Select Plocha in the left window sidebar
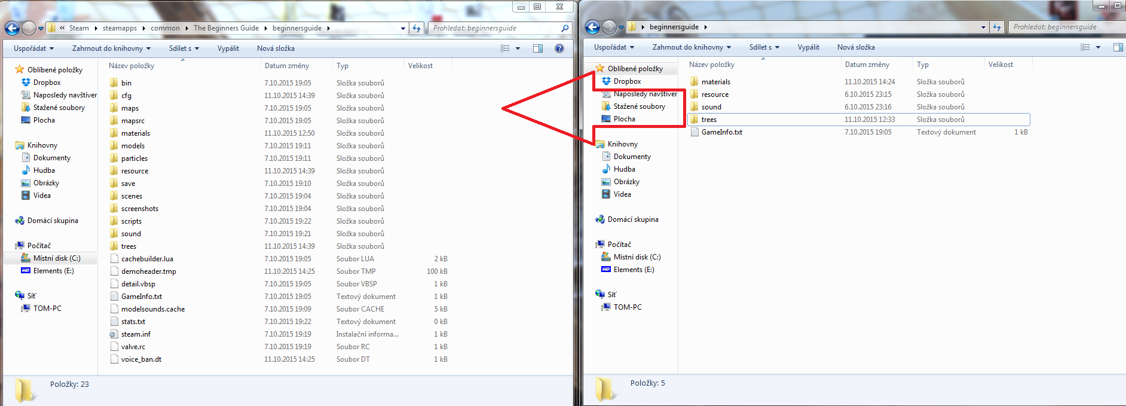 44,120
